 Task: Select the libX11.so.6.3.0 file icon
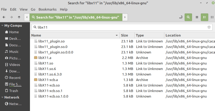click(36, 74)
